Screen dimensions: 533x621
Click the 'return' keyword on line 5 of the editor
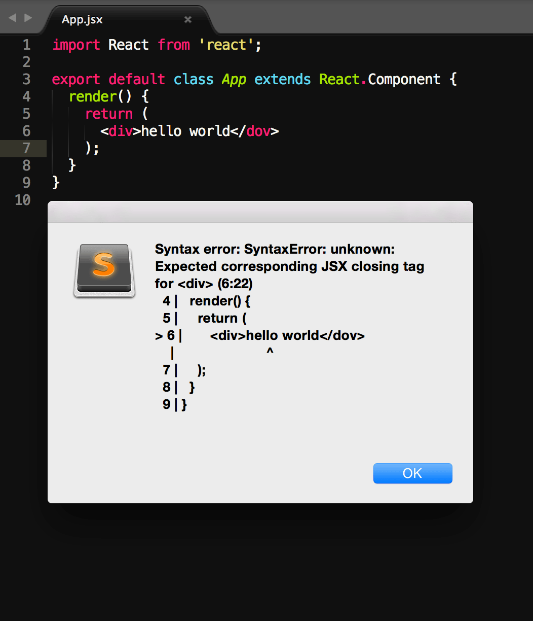pos(109,114)
